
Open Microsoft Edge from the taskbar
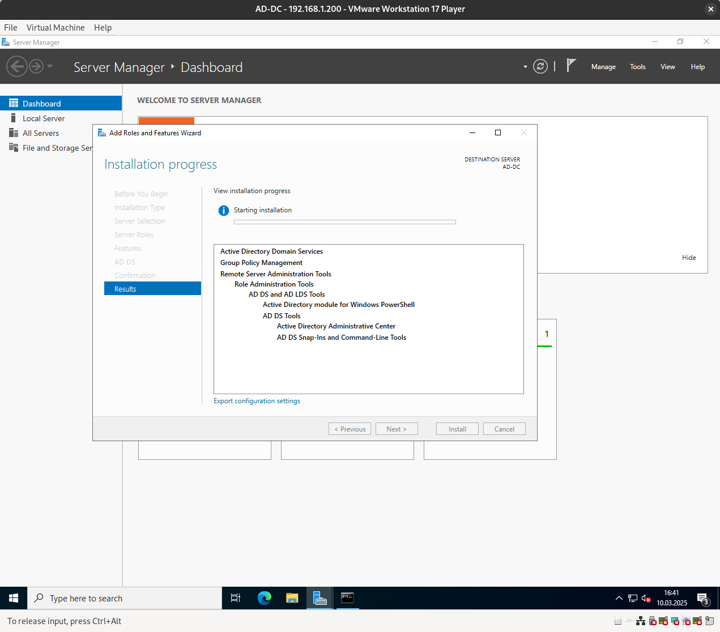pyautogui.click(x=264, y=598)
